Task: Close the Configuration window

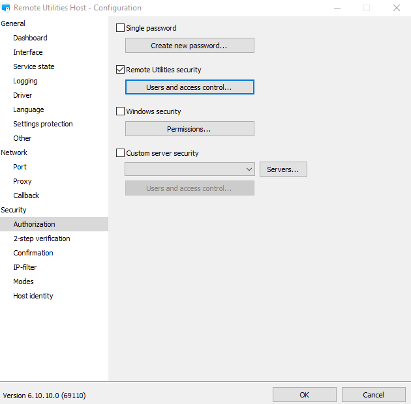Action: click(396, 8)
